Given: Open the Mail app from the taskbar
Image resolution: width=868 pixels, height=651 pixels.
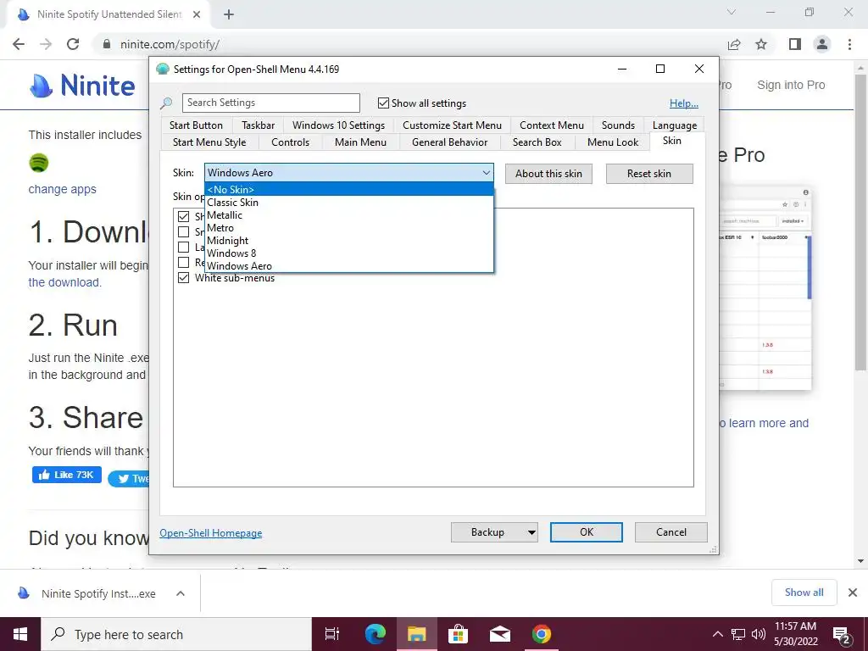Looking at the screenshot, I should (x=500, y=634).
